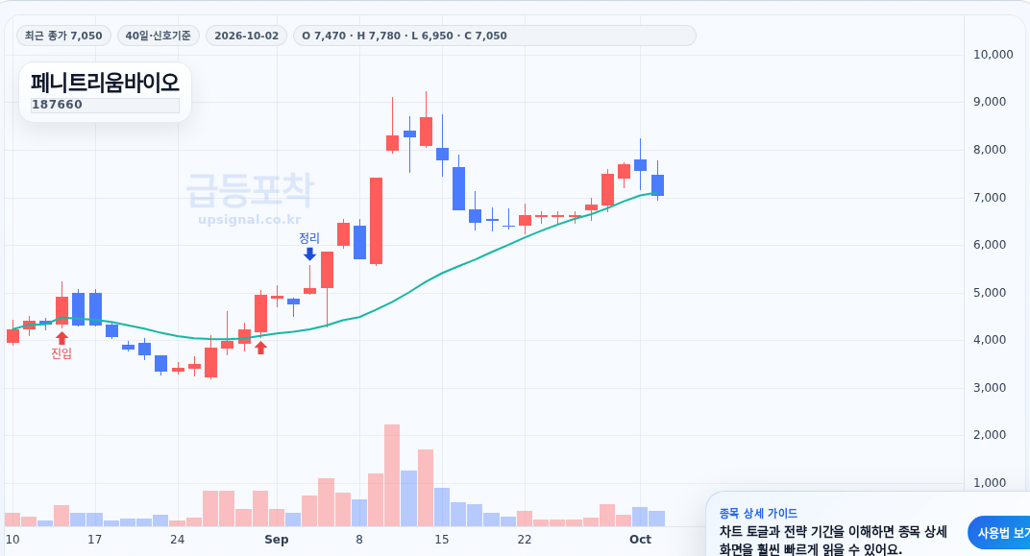This screenshot has width=1030, height=556.
Task: Click the guide text about 차트 토글과 전략 기간
Action: click(834, 541)
